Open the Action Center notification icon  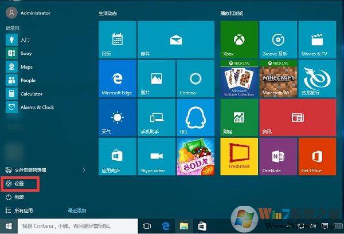[325, 226]
